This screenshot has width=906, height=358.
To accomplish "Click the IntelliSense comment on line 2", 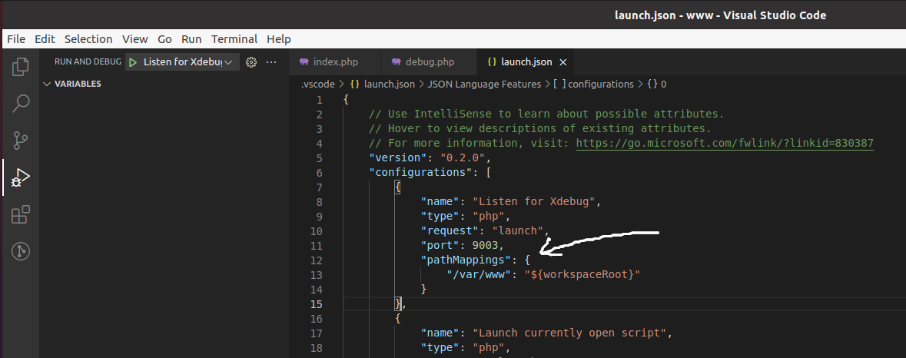I will (x=546, y=114).
